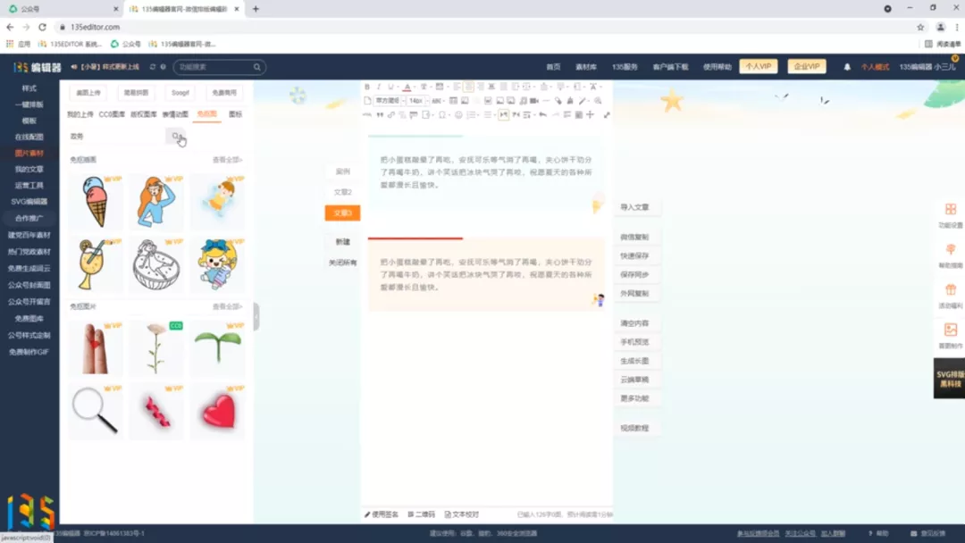The image size is (965, 543).
Task: Toggle underline formatting in editor toolbar
Action: (390, 87)
